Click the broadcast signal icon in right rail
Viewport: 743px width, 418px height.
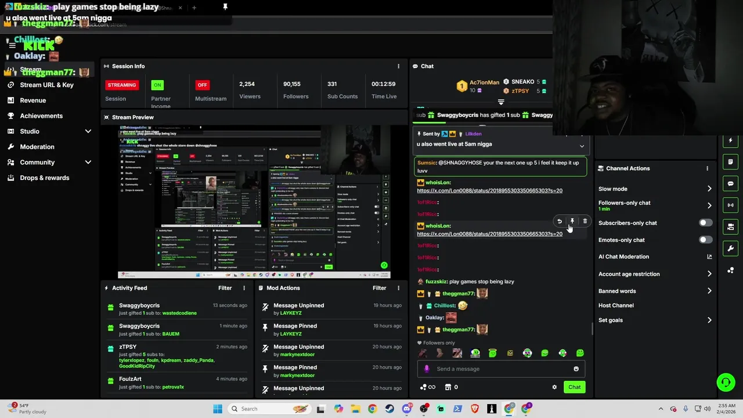click(x=730, y=205)
